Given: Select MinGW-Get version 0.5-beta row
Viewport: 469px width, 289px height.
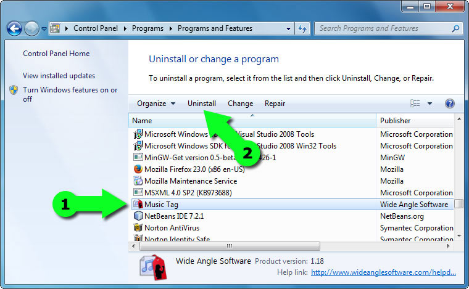Looking at the screenshot, I should click(x=292, y=158).
